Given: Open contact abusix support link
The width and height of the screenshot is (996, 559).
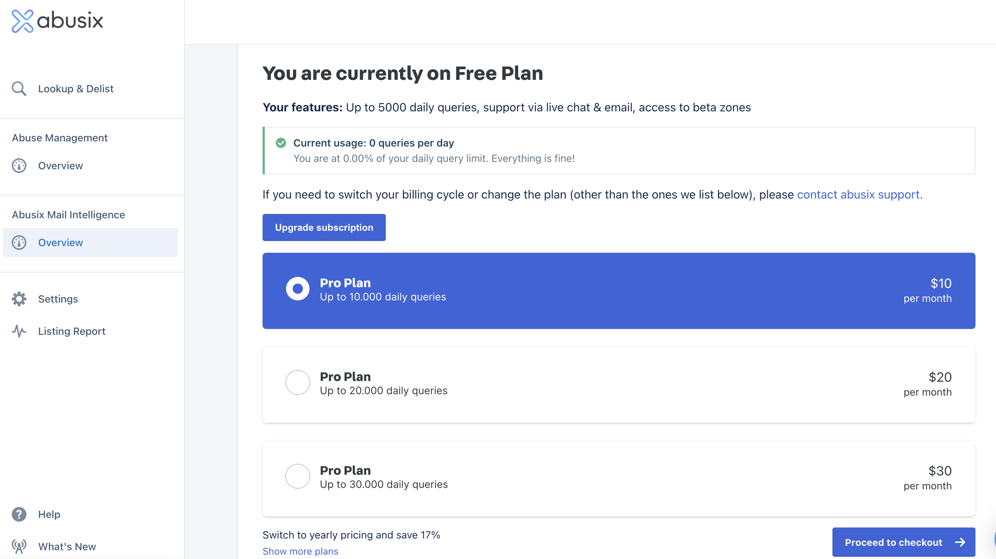Looking at the screenshot, I should [859, 194].
